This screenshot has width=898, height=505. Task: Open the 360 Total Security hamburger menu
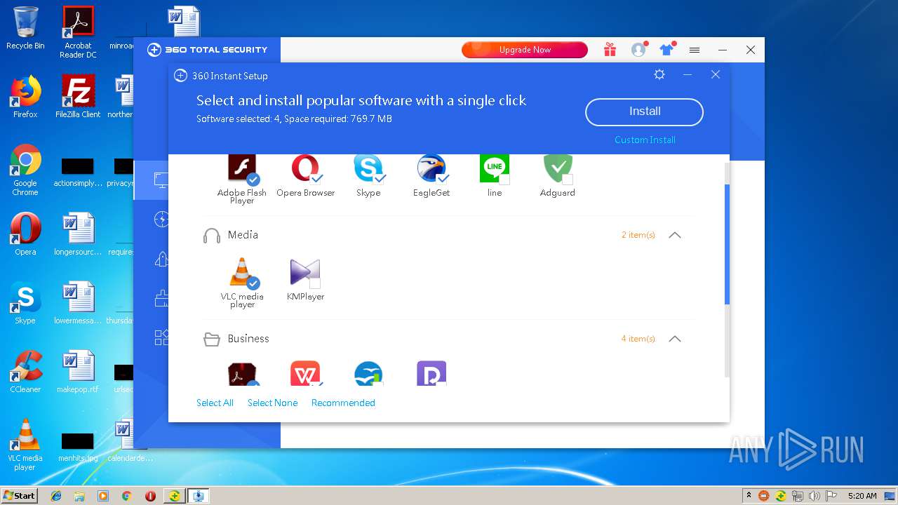695,50
